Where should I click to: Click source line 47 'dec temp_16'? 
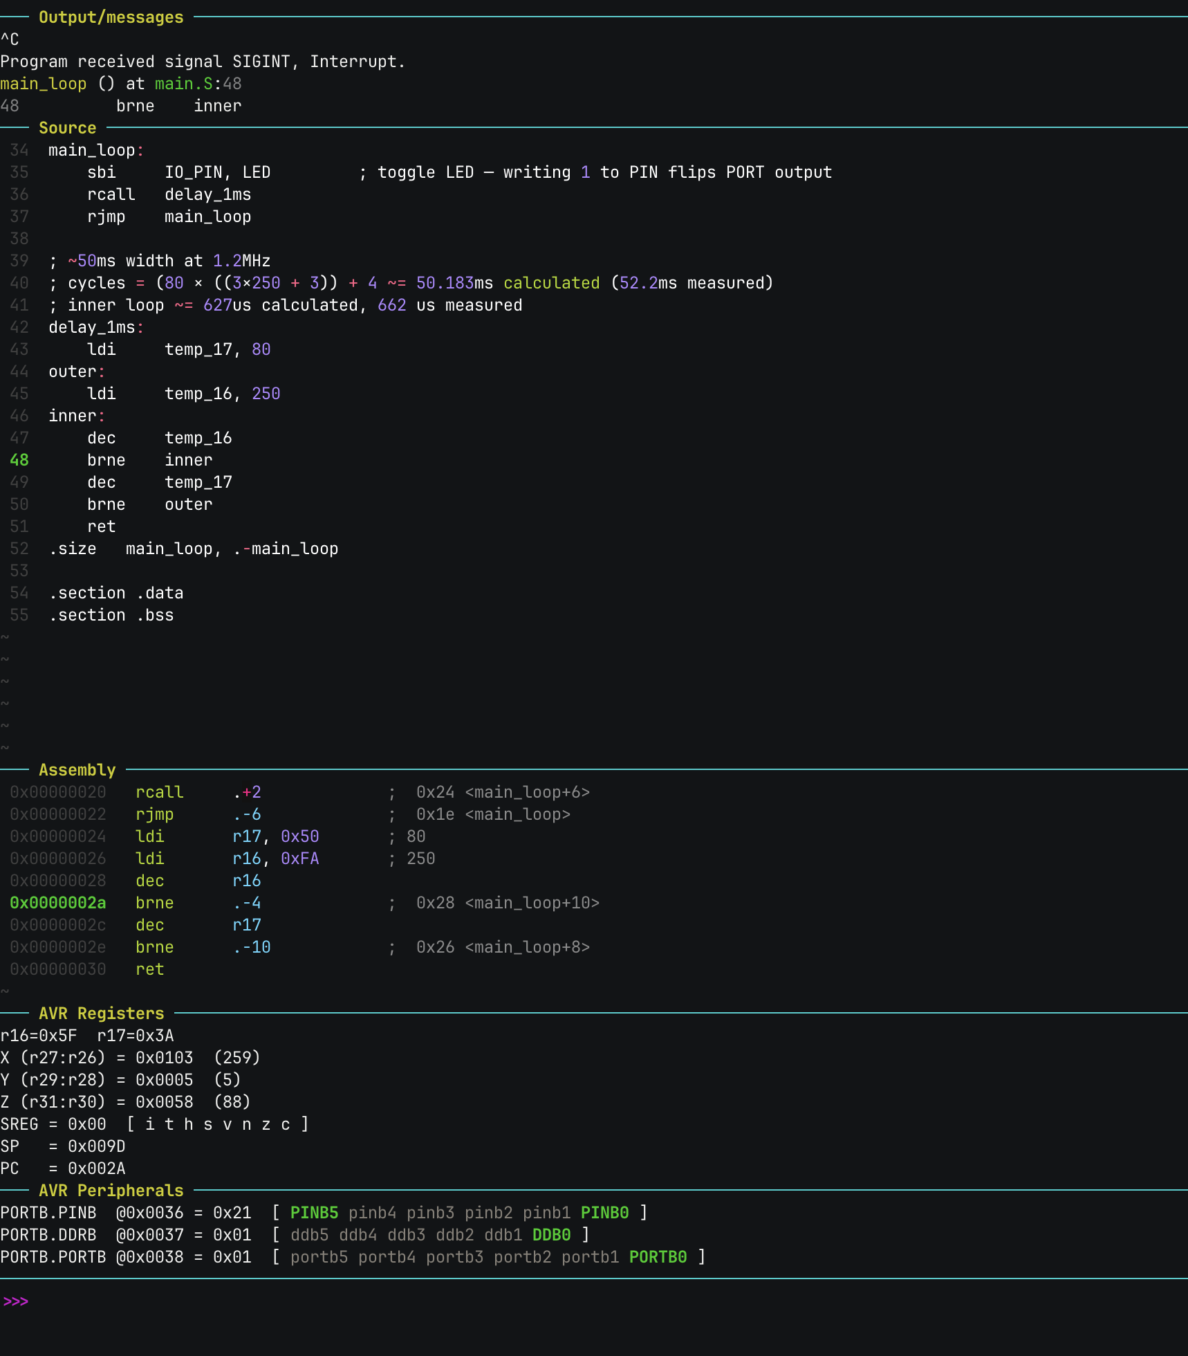(160, 438)
